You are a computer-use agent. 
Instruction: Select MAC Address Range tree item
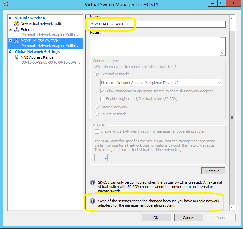point(37,57)
